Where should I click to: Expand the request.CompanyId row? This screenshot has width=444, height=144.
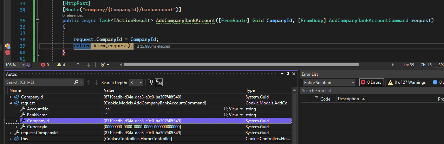[x=11, y=133]
